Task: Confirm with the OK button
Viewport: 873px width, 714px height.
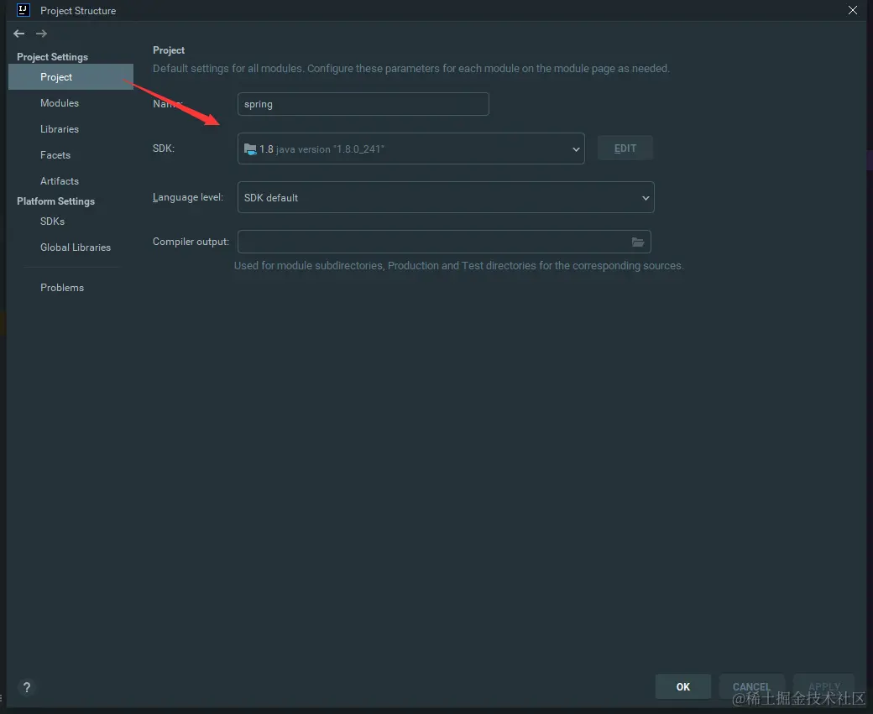Action: (x=683, y=686)
